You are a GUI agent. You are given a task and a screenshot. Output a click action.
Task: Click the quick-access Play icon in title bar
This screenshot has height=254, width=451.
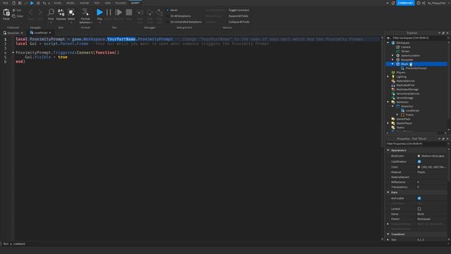[x=32, y=3]
